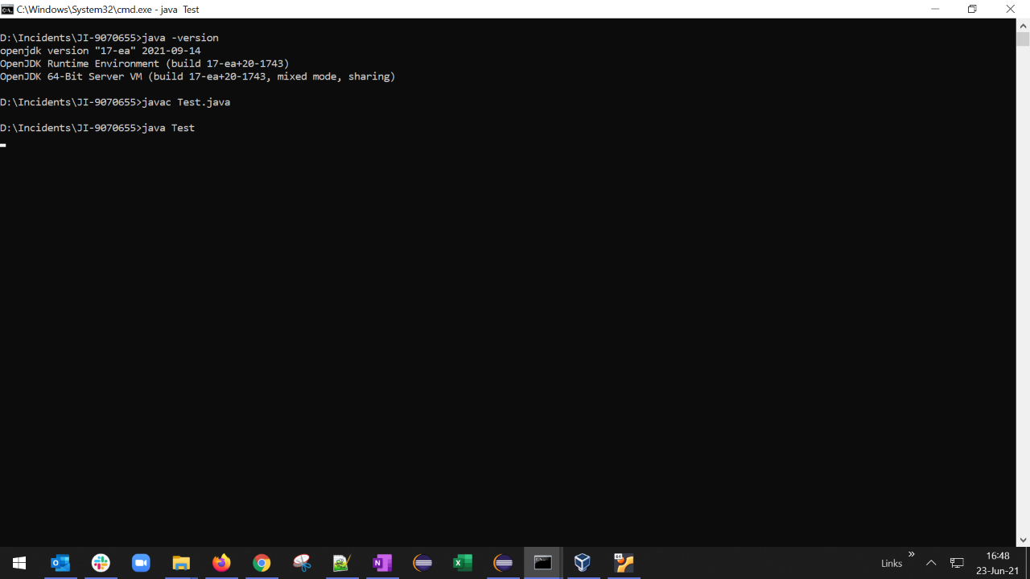Launch Zoom from the taskbar
Screen dimensions: 1030x579
pos(141,563)
